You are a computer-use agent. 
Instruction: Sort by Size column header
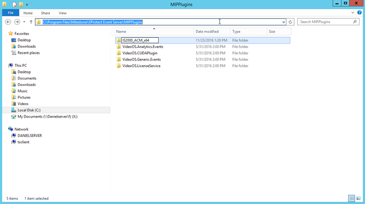279,31
